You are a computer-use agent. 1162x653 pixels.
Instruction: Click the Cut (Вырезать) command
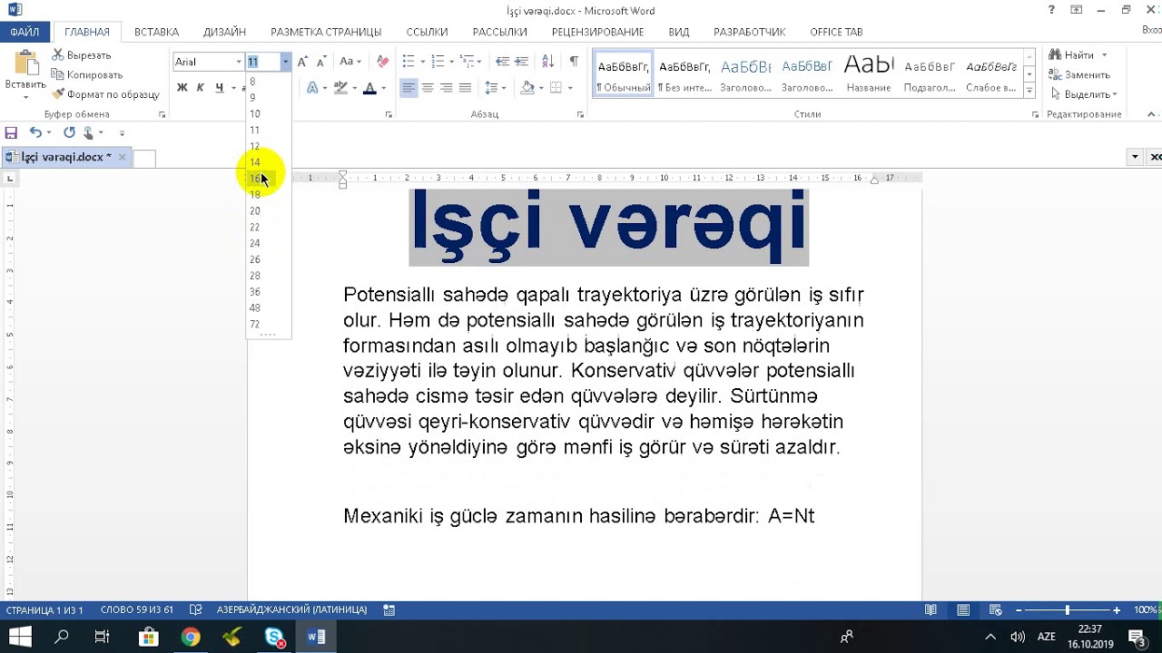pos(82,55)
